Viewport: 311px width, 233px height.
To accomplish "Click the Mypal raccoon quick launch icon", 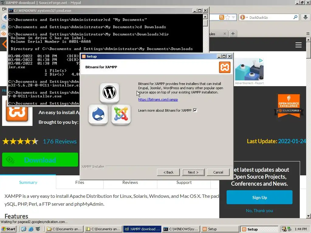I will [x=38, y=229].
